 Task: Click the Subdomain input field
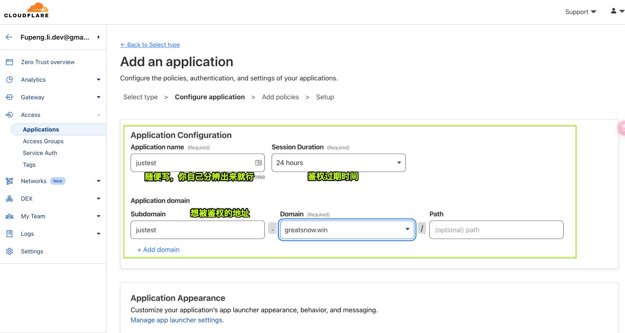(198, 230)
